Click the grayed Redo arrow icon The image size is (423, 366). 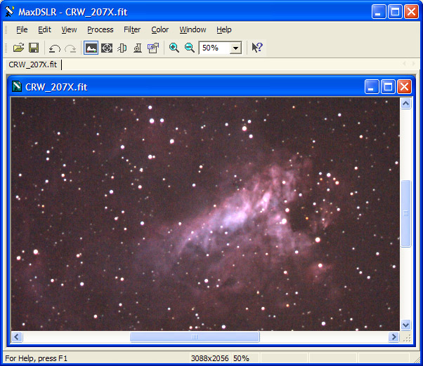[71, 48]
